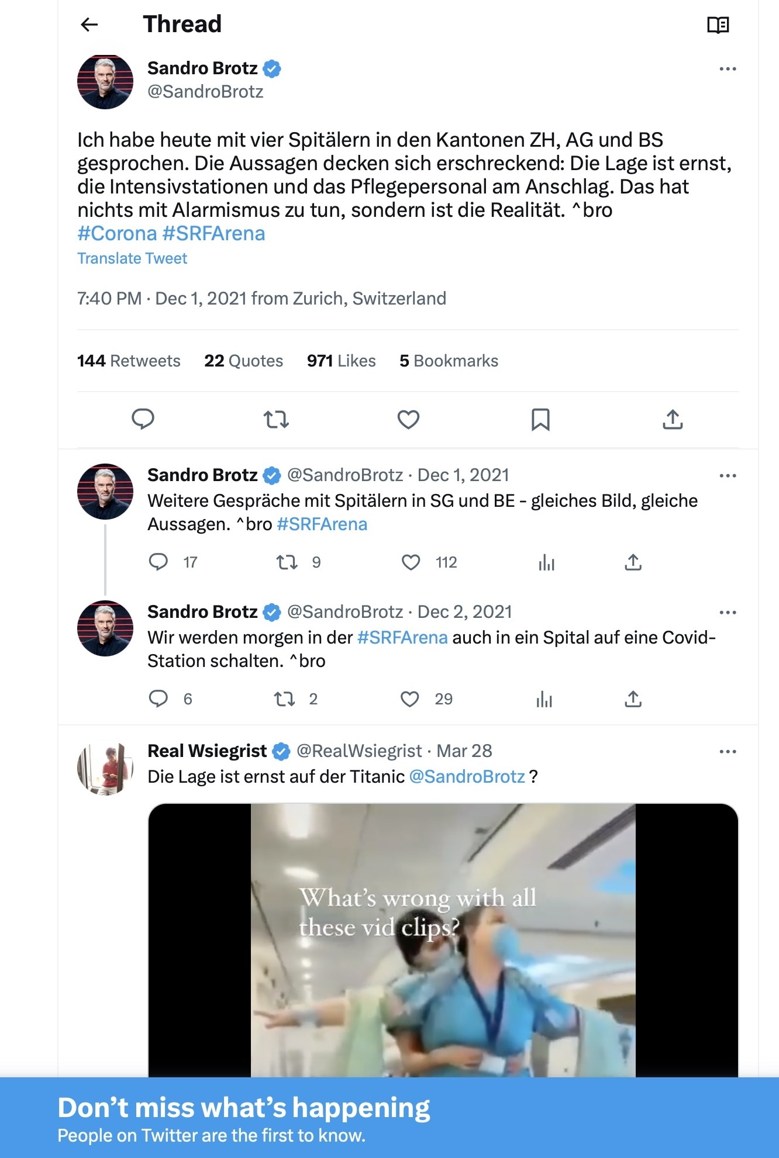
Task: View the 144 Retweets list
Action: [x=129, y=361]
